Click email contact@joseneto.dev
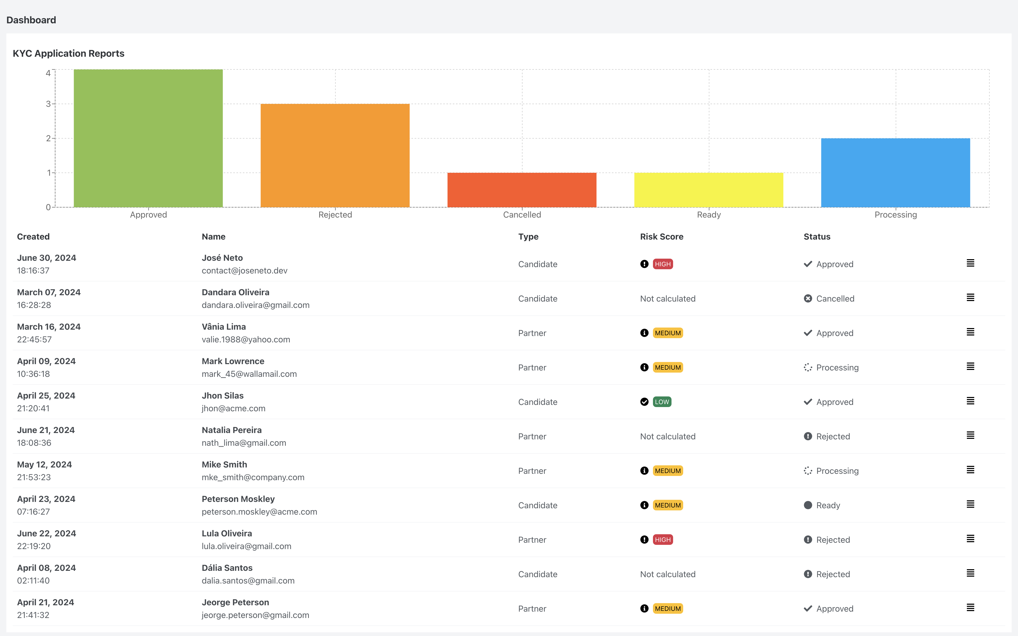Viewport: 1018px width, 636px height. [x=244, y=271]
